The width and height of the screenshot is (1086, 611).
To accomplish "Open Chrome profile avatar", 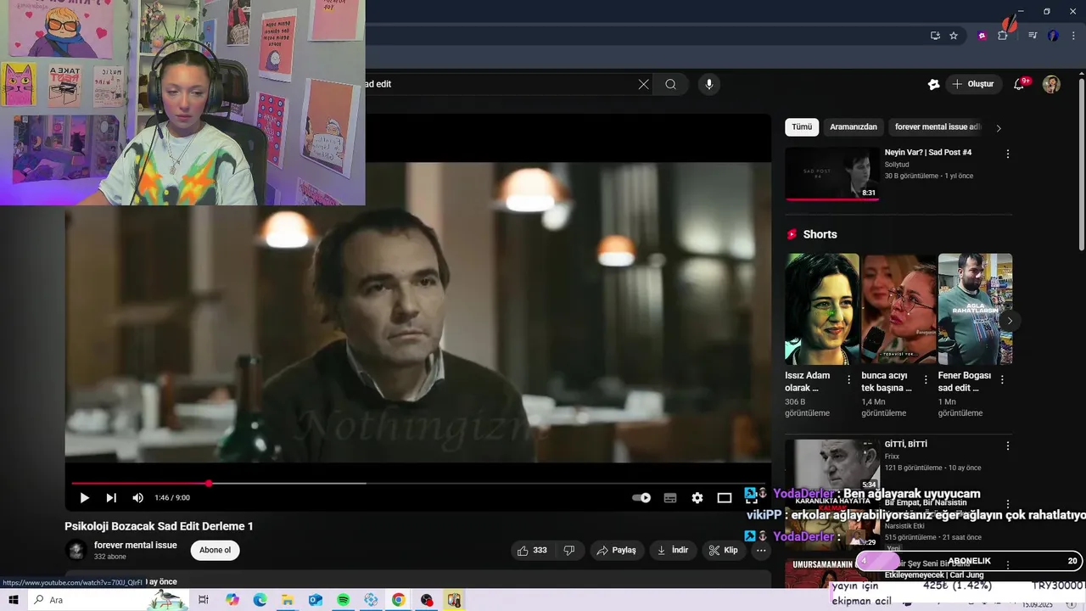I will click(1053, 36).
